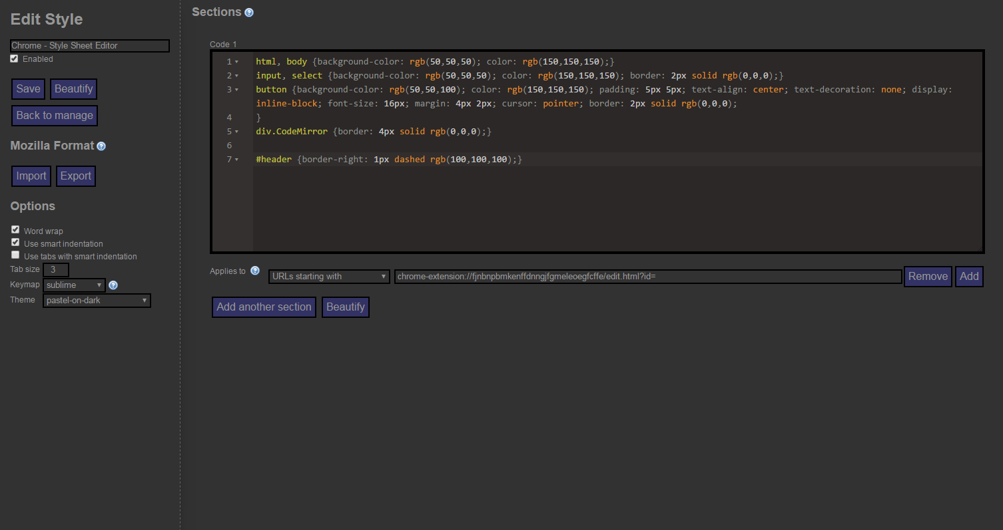Click the Save button

[x=28, y=88]
